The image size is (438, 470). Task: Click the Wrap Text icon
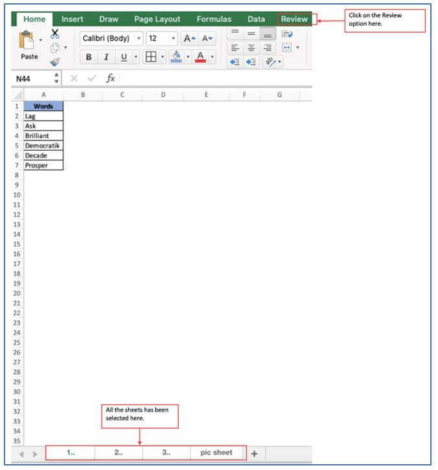pos(287,34)
